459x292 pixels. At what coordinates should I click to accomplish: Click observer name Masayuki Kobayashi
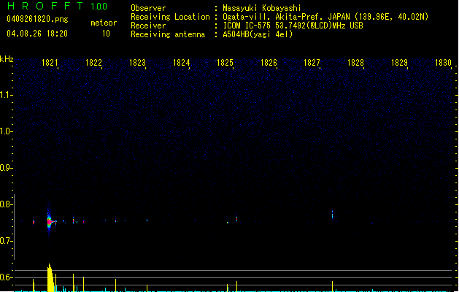pyautogui.click(x=262, y=8)
